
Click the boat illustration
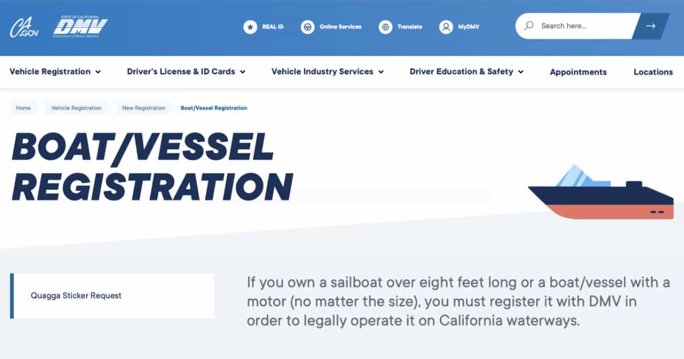[601, 191]
